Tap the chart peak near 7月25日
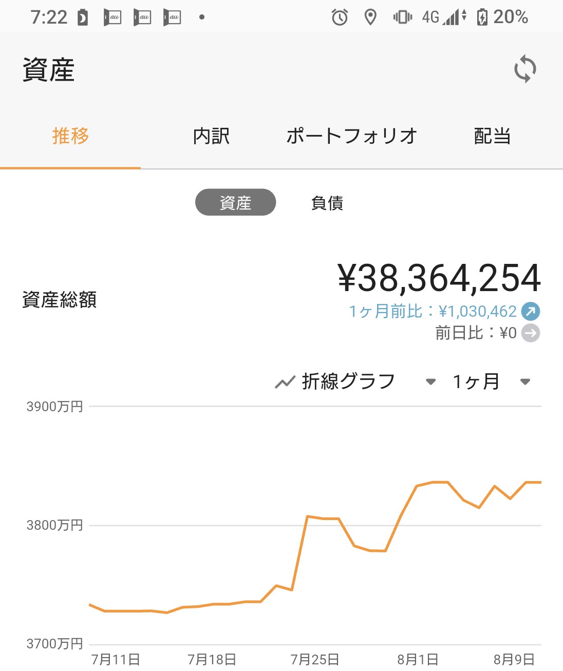Image resolution: width=563 pixels, height=671 pixels. pyautogui.click(x=307, y=516)
